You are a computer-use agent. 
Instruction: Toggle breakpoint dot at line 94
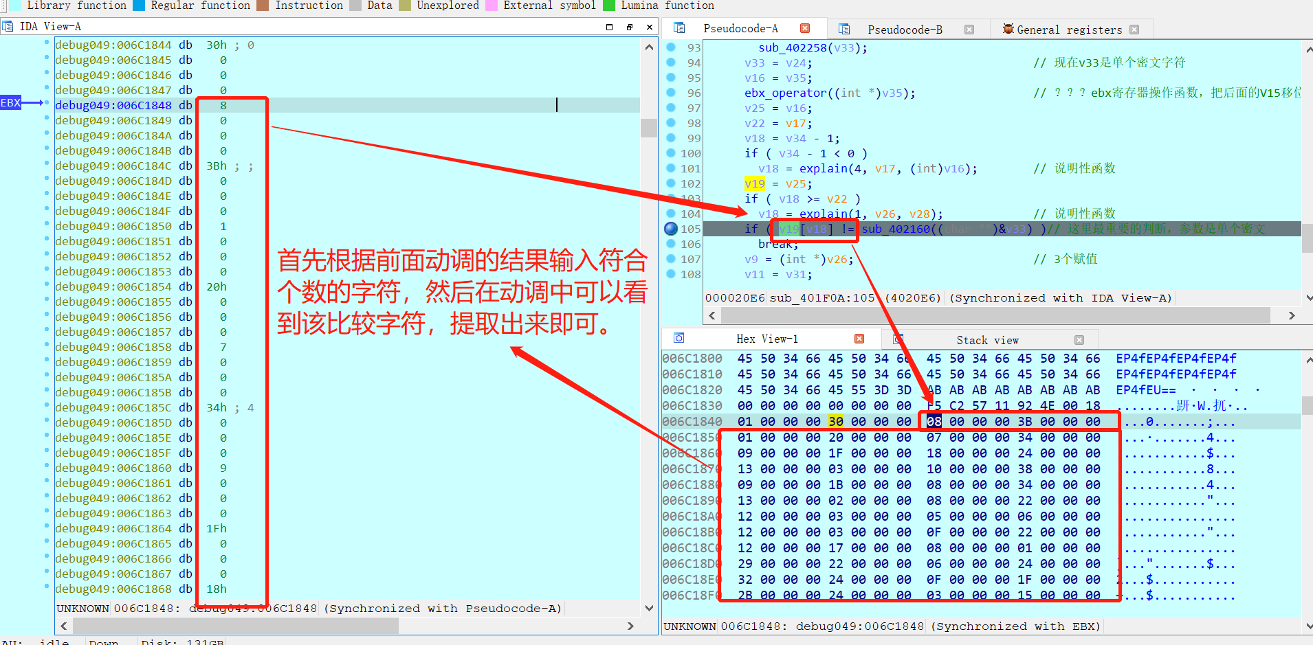point(671,62)
